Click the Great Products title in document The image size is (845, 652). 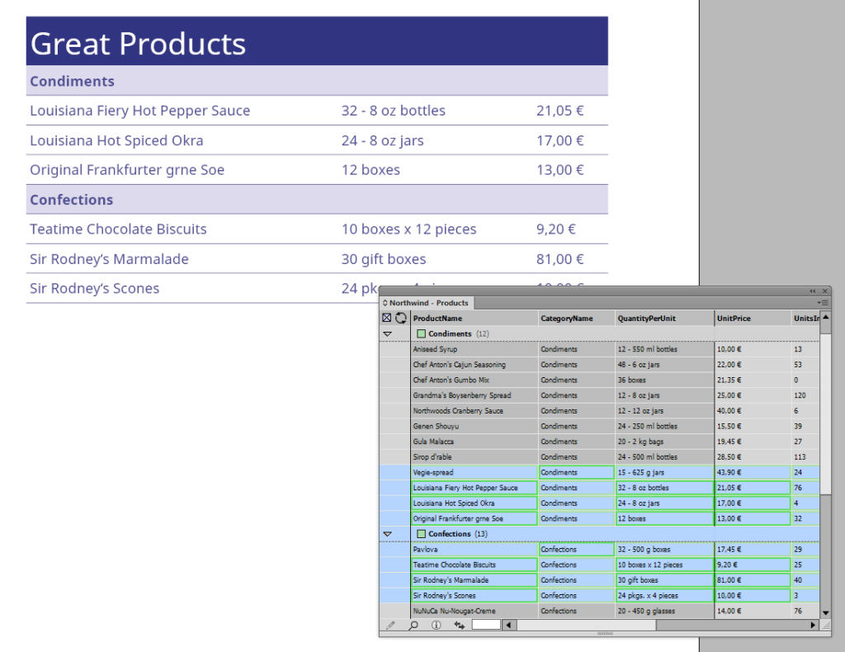pos(138,44)
